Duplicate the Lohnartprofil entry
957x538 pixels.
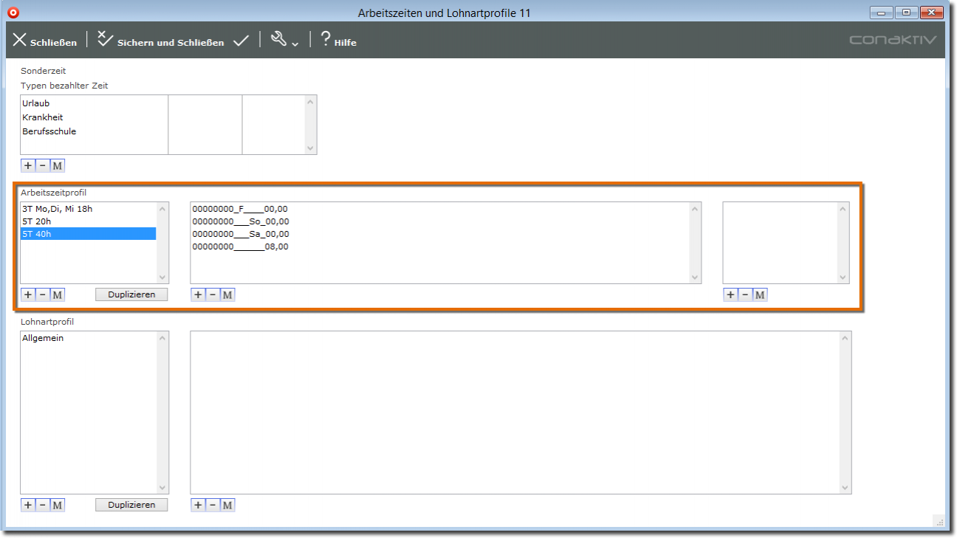coord(131,505)
